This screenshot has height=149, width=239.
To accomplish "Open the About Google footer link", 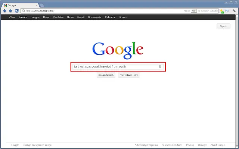I will click(x=218, y=145).
